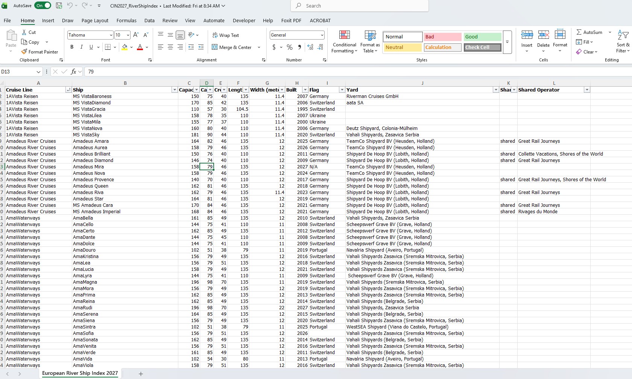Undo the last action
The height and width of the screenshot is (379, 632).
pyautogui.click(x=70, y=6)
